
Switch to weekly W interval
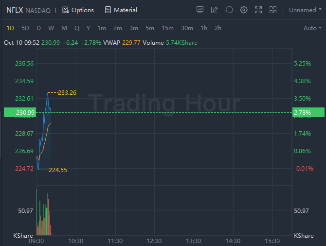tap(51, 28)
